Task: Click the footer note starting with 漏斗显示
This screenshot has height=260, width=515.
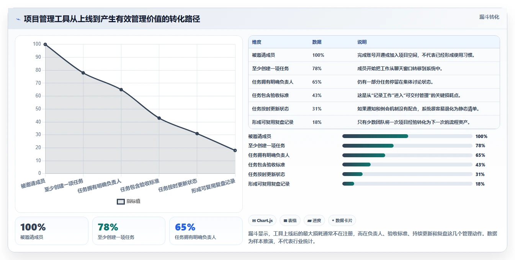Action: pos(373,237)
